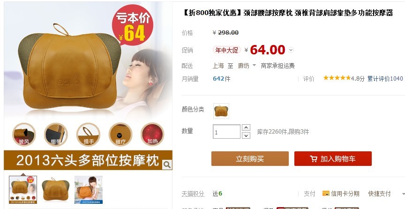The width and height of the screenshot is (405, 209).
Task: Click the quantity input field
Action: (226, 132)
